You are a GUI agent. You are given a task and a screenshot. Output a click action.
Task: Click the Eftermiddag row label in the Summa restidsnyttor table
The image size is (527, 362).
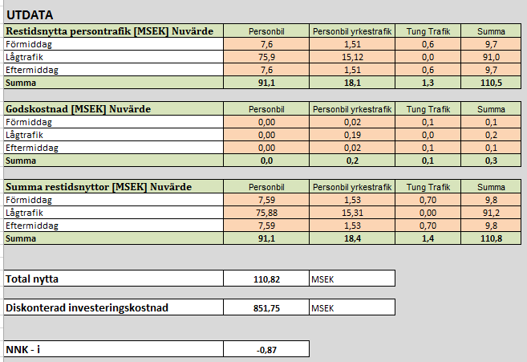tap(114, 225)
